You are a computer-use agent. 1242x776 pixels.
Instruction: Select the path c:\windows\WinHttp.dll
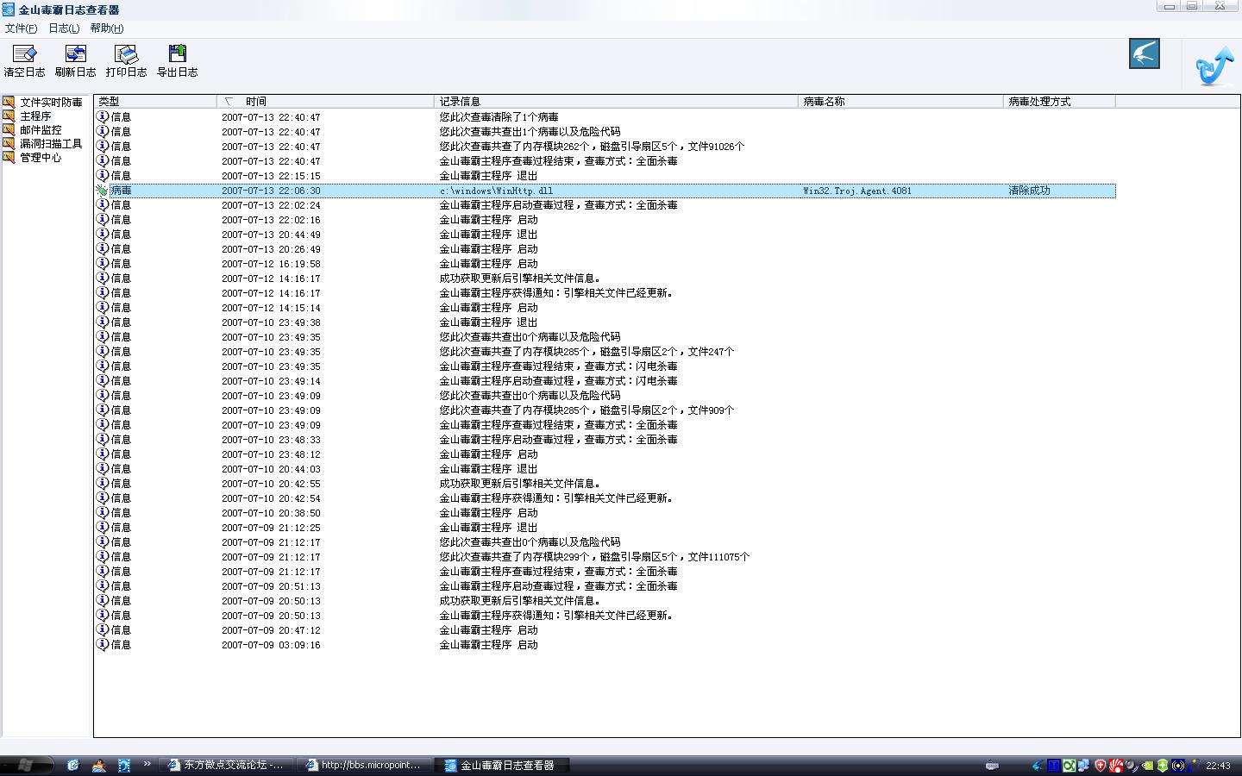(x=496, y=191)
